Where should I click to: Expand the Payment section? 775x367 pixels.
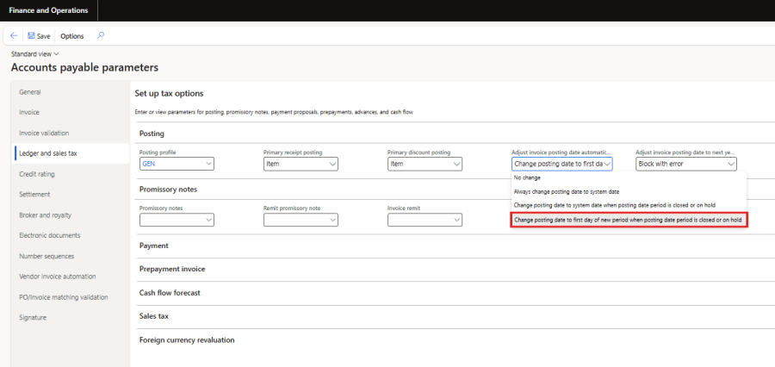(x=154, y=246)
